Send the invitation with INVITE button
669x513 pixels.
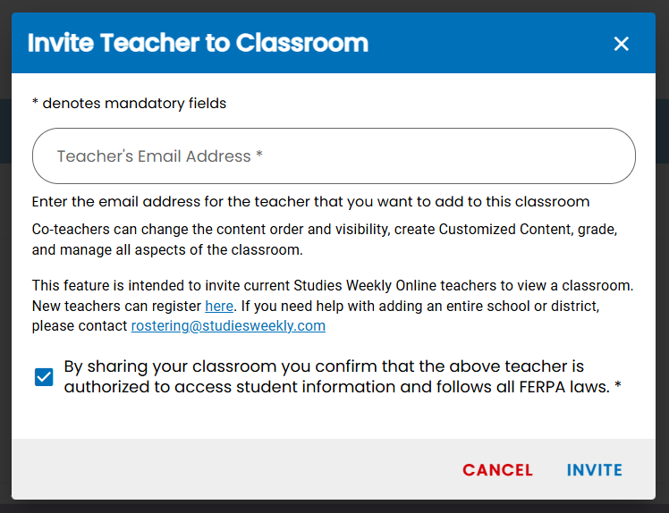tap(595, 470)
